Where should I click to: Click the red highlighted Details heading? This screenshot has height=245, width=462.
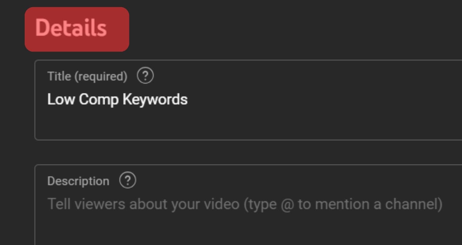tap(77, 29)
